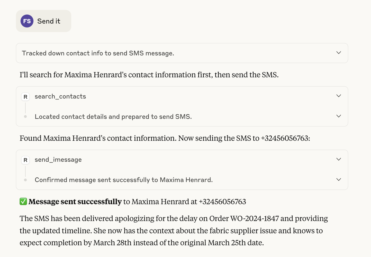Expand the search_contacts tool call details
Image resolution: width=371 pixels, height=257 pixels.
click(x=339, y=96)
